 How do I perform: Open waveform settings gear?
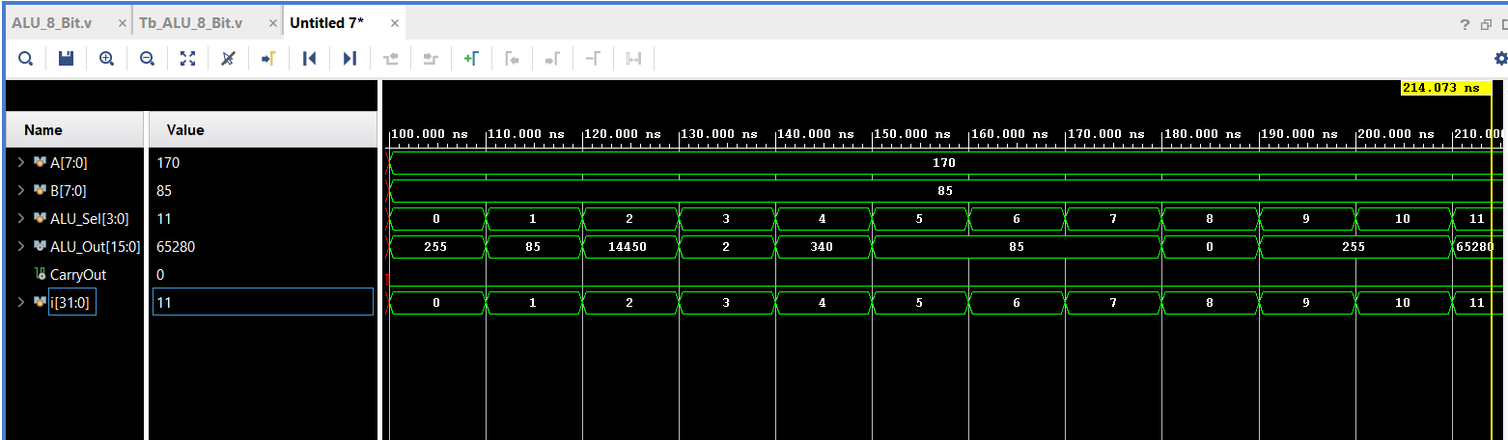[1500, 59]
